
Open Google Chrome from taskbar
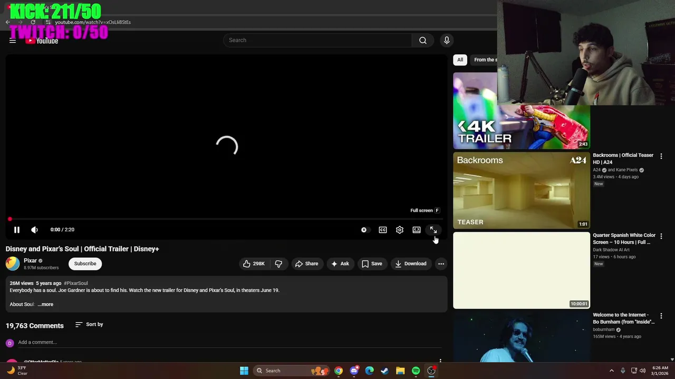click(339, 371)
